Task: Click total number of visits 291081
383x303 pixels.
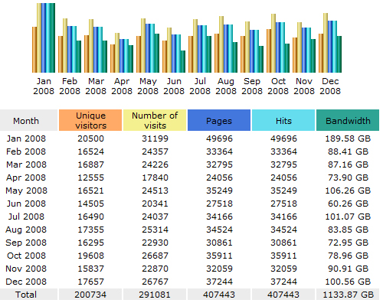Action: pos(155,295)
